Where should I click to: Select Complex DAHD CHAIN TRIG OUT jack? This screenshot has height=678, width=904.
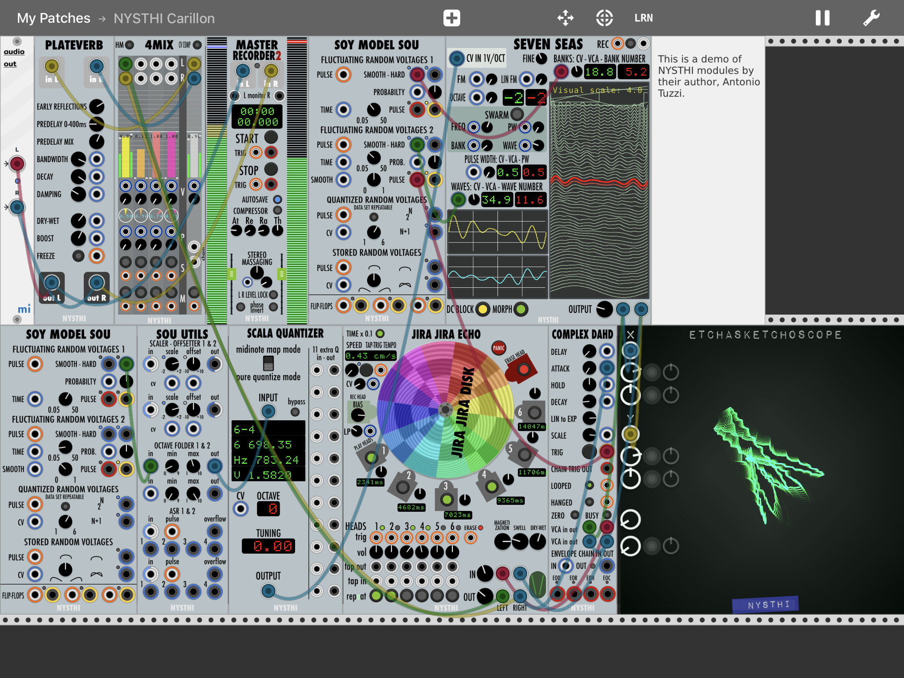tap(606, 468)
